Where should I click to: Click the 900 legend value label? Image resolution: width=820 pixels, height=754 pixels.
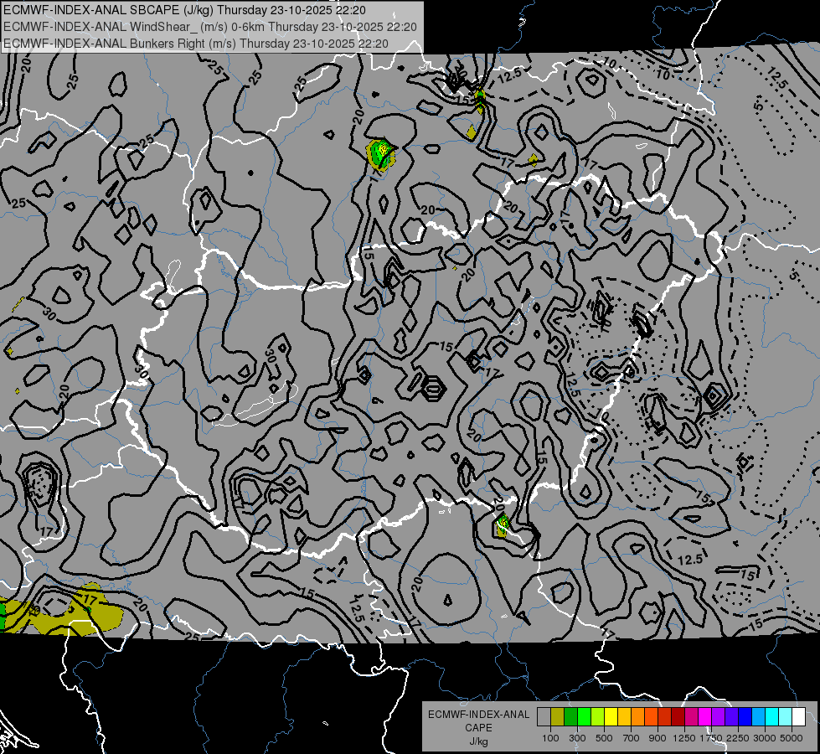point(658,738)
